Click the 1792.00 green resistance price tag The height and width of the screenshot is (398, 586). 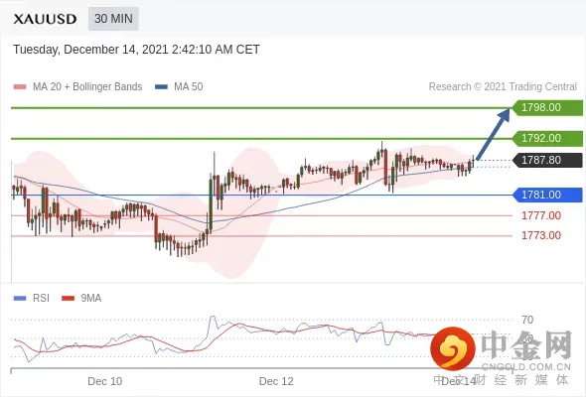pos(546,138)
